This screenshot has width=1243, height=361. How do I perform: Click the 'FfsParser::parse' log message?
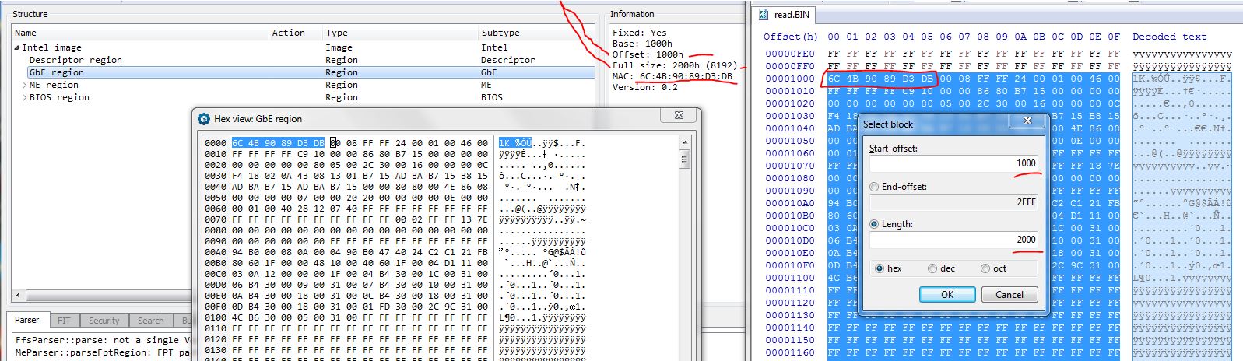click(x=103, y=340)
